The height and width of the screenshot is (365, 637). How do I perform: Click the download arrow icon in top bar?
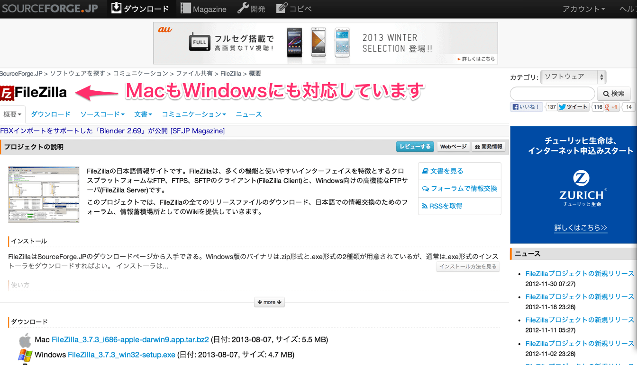click(x=116, y=8)
